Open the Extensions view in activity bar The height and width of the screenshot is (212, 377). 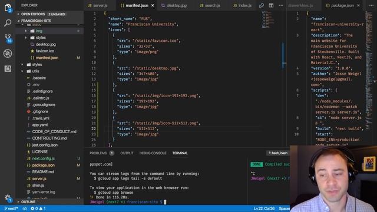click(x=8, y=69)
